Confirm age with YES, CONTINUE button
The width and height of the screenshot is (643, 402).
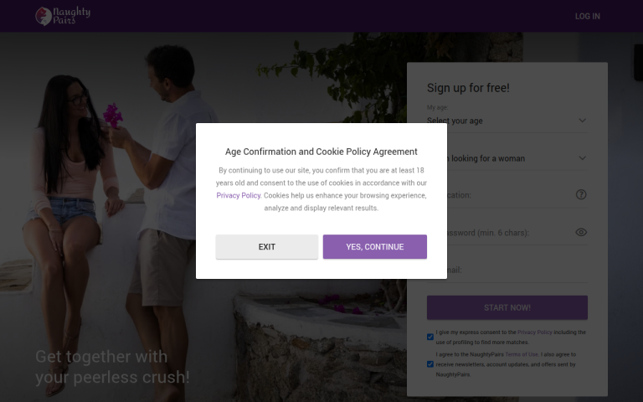[x=375, y=247]
